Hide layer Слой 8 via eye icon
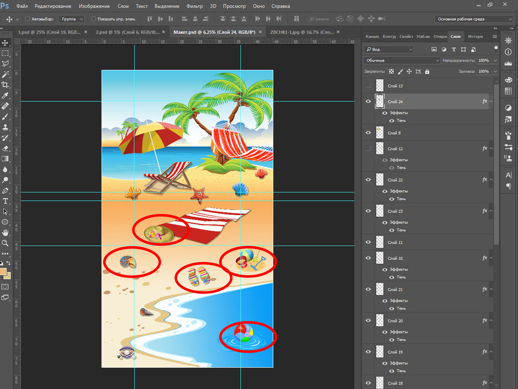Viewport: 518px width, 389px height. point(368,133)
